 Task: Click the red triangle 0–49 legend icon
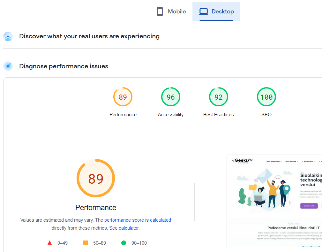pyautogui.click(x=49, y=243)
